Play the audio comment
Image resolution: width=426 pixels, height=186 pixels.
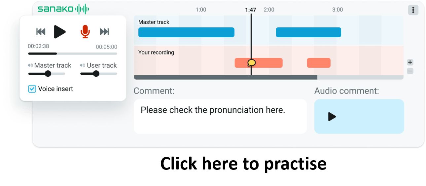[x=332, y=117]
